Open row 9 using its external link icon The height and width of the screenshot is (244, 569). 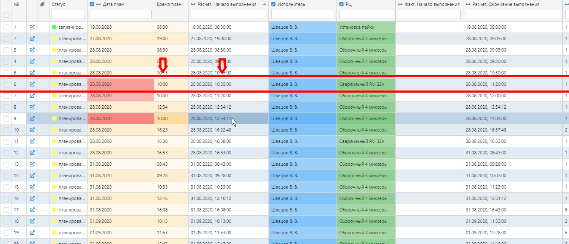point(32,118)
